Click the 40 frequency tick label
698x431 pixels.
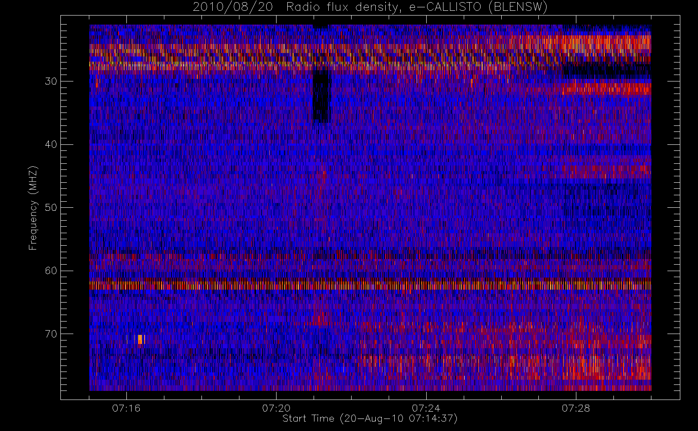51,144
